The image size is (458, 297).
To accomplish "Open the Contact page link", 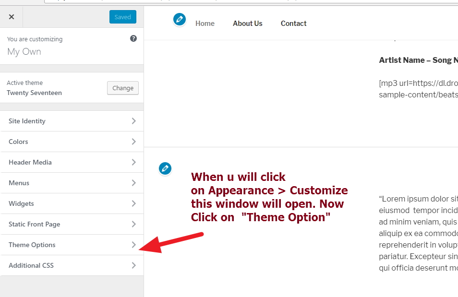I will [293, 23].
